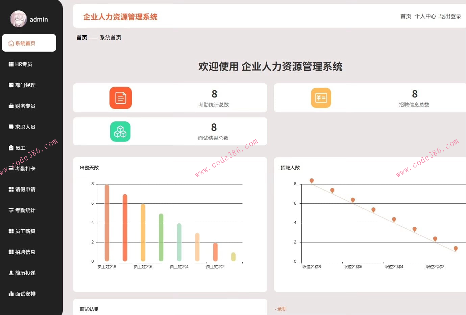Screen dimensions: 466x315
Task: Click the orange document icon on 考勤统计总数 card
Action: tap(120, 98)
